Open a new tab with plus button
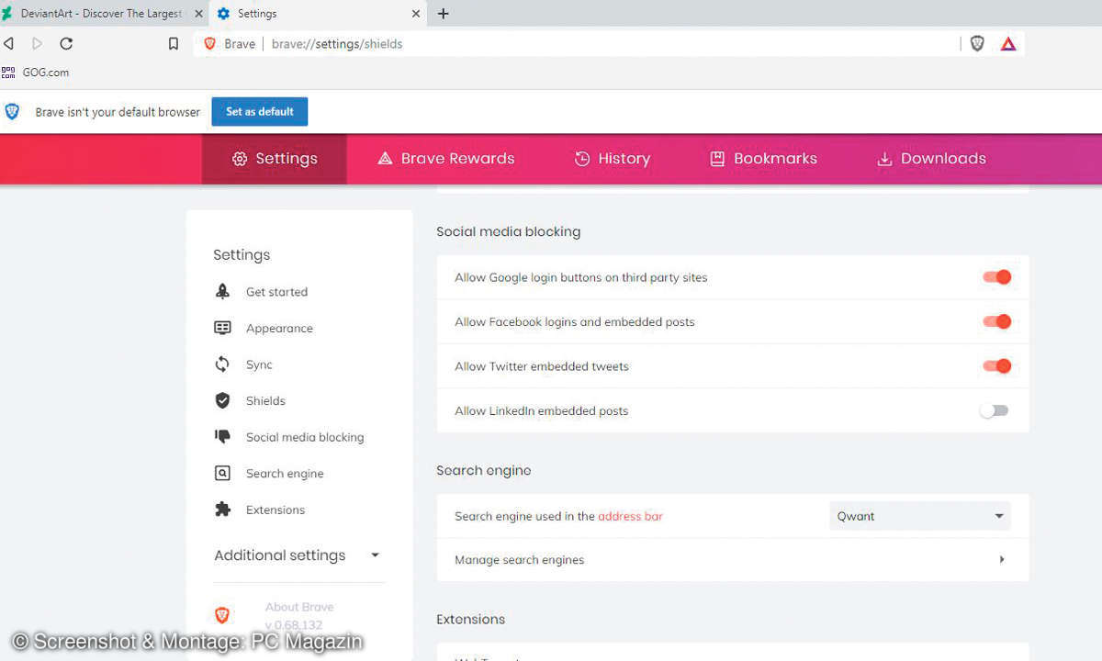The height and width of the screenshot is (661, 1102). [444, 14]
